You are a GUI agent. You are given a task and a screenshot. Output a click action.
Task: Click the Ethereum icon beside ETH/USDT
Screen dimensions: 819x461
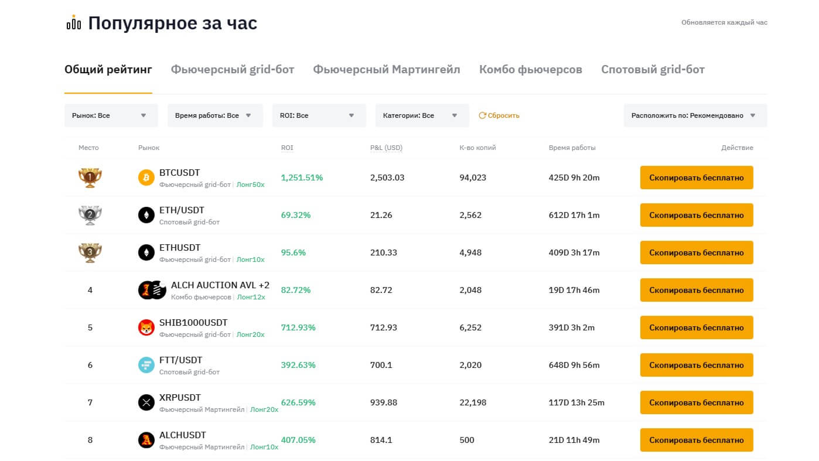[146, 215]
